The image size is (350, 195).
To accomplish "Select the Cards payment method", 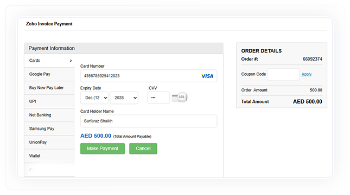I will [x=49, y=61].
